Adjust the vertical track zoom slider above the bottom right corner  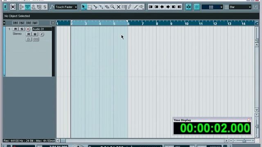(257, 127)
